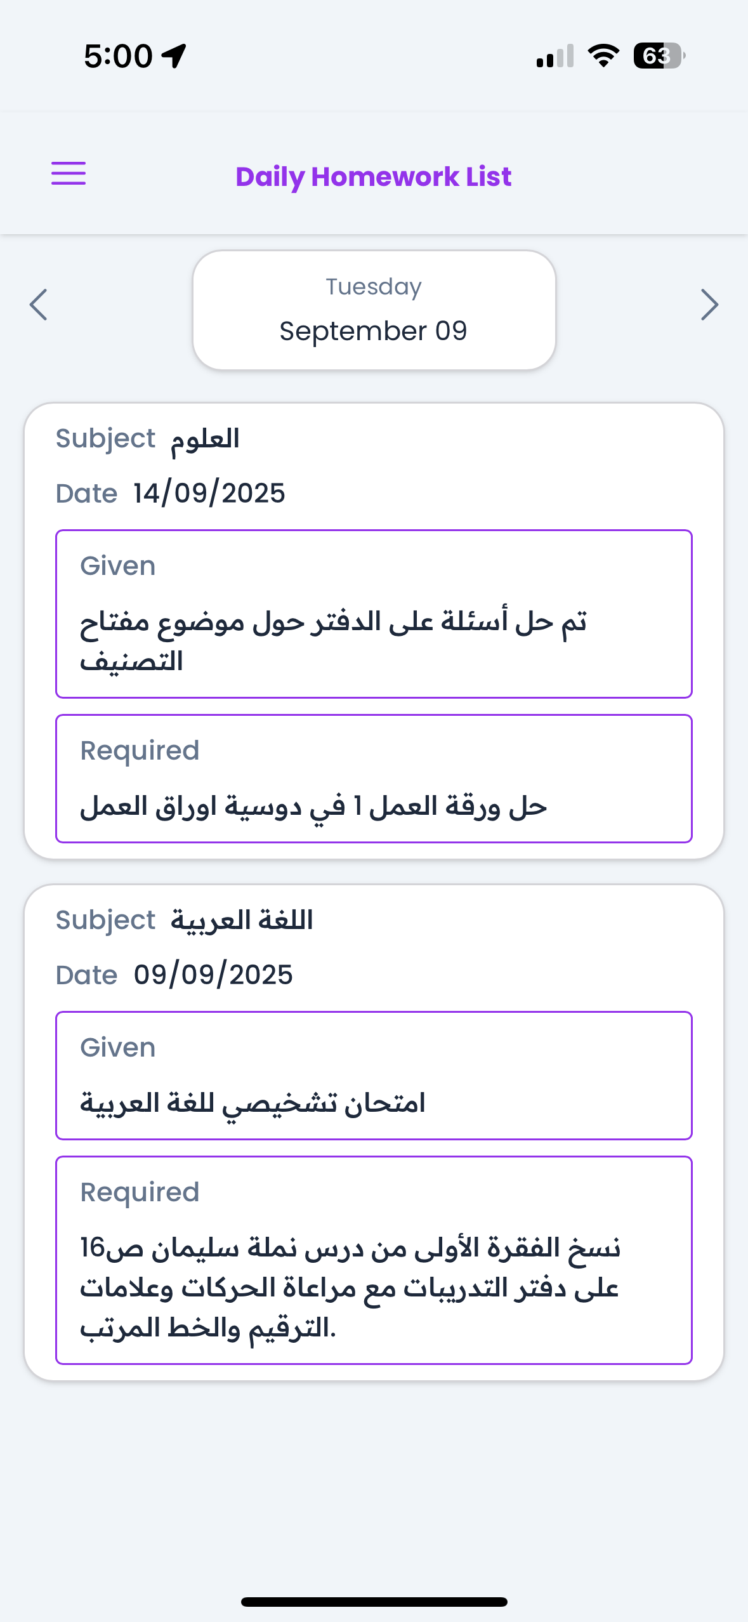The image size is (748, 1622).
Task: Select the Required box in science card
Action: pyautogui.click(x=374, y=779)
